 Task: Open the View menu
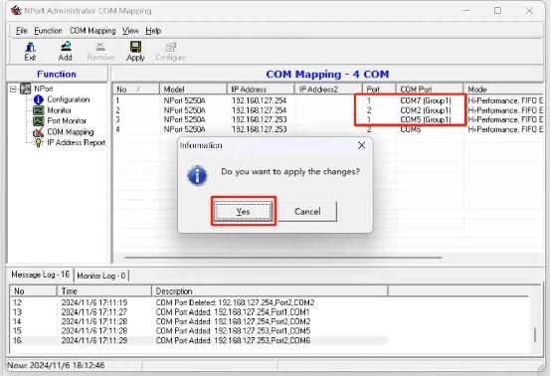click(x=130, y=31)
